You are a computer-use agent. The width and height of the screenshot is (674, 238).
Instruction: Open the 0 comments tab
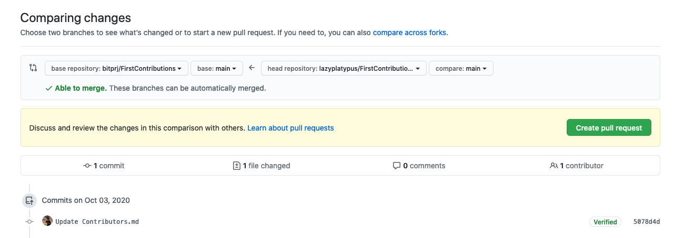tap(419, 166)
